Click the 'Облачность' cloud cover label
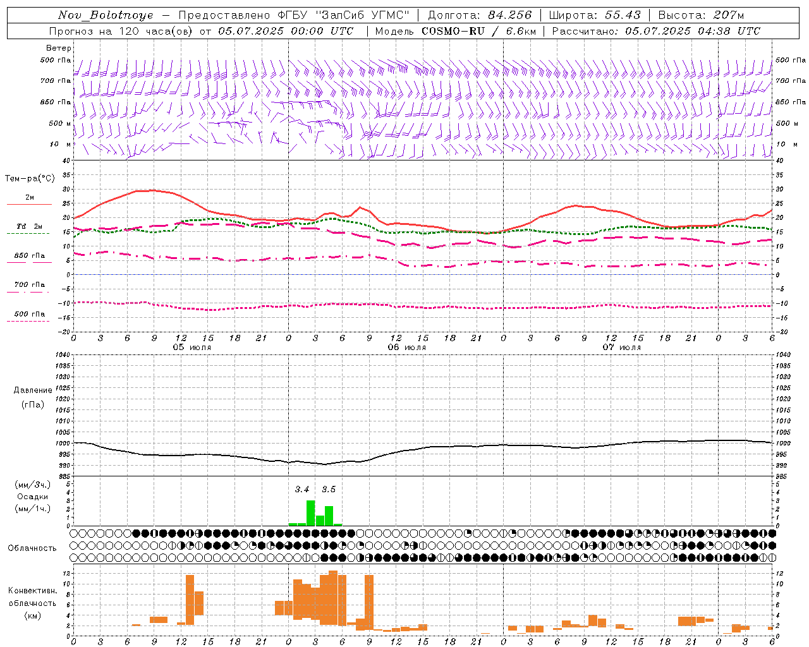Viewport: 809px width, 647px height. point(32,548)
